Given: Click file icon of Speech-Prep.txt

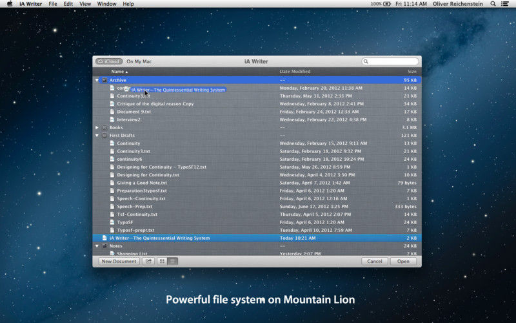Looking at the screenshot, I should point(112,206).
